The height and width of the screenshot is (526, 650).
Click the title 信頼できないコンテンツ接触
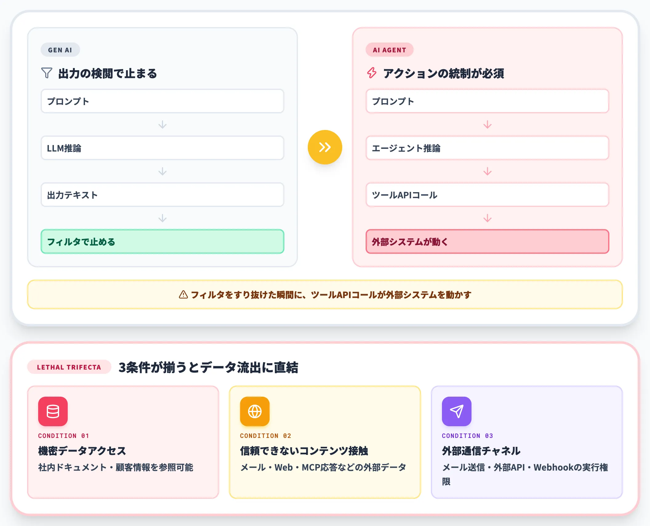[x=304, y=451]
